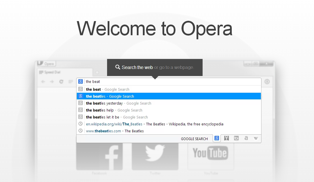Click the Forward arrow in toolbar
Viewport: 314px width, 182px height.
point(52,81)
